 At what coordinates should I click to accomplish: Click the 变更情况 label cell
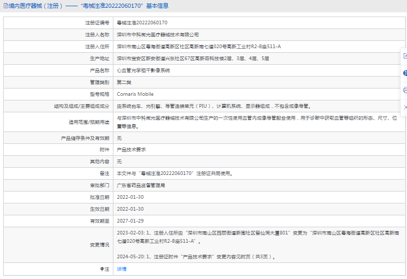pyautogui.click(x=59, y=245)
